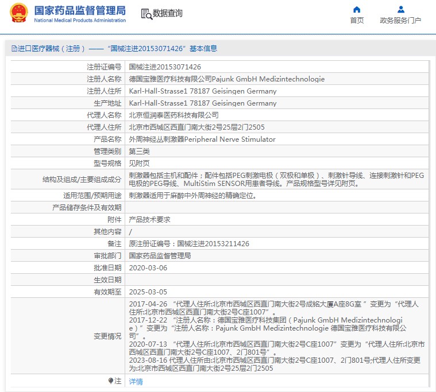436x392 pixels.
Task: Click 国家药品监督管理局 site title
Action: 79,10
